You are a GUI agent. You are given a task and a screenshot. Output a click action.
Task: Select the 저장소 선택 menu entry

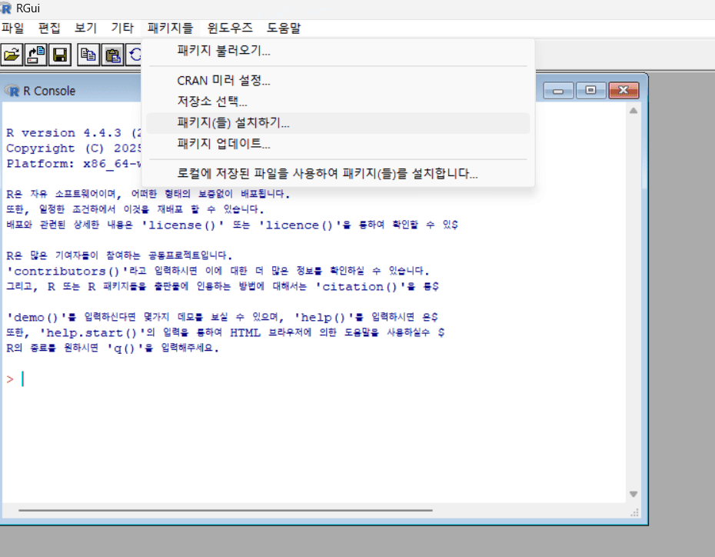212,102
